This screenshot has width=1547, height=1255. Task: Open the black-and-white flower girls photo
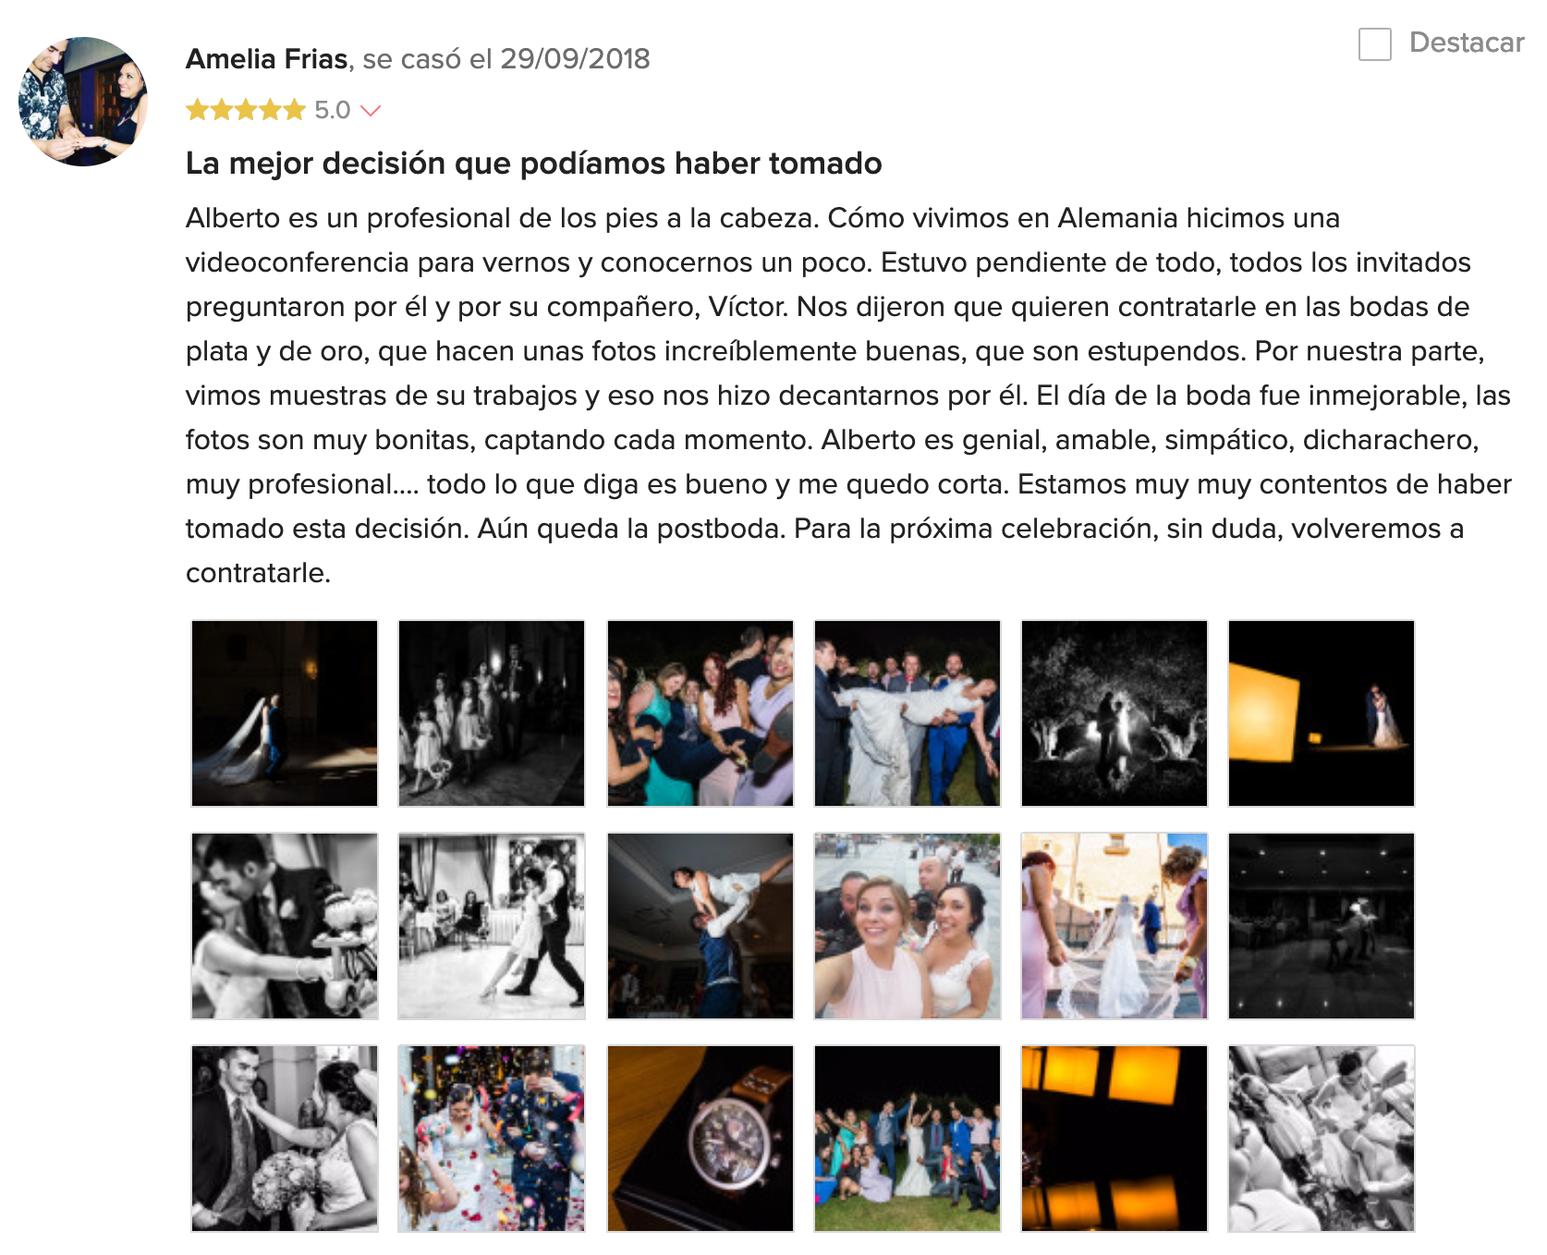point(492,713)
